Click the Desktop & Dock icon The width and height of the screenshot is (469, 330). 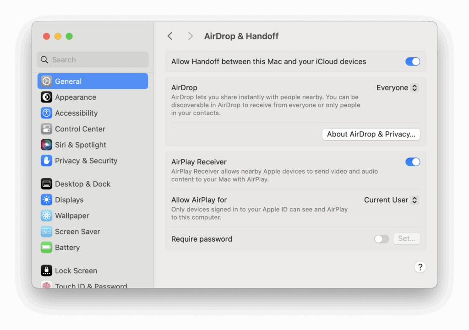tap(46, 184)
